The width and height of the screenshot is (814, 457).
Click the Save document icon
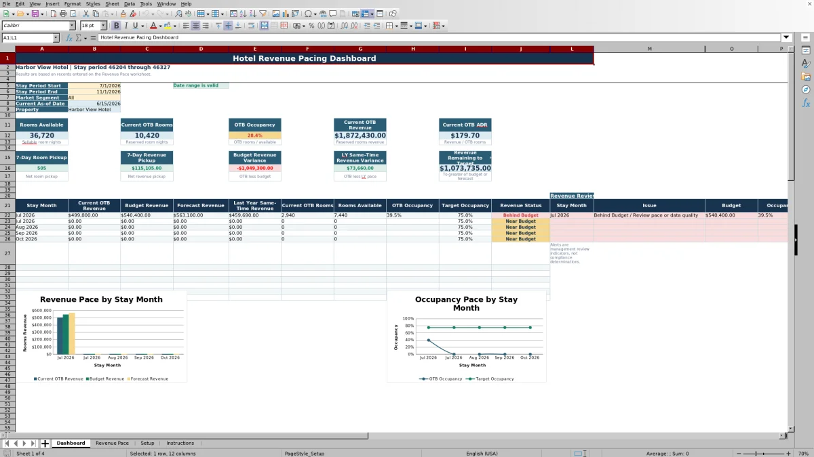click(35, 14)
